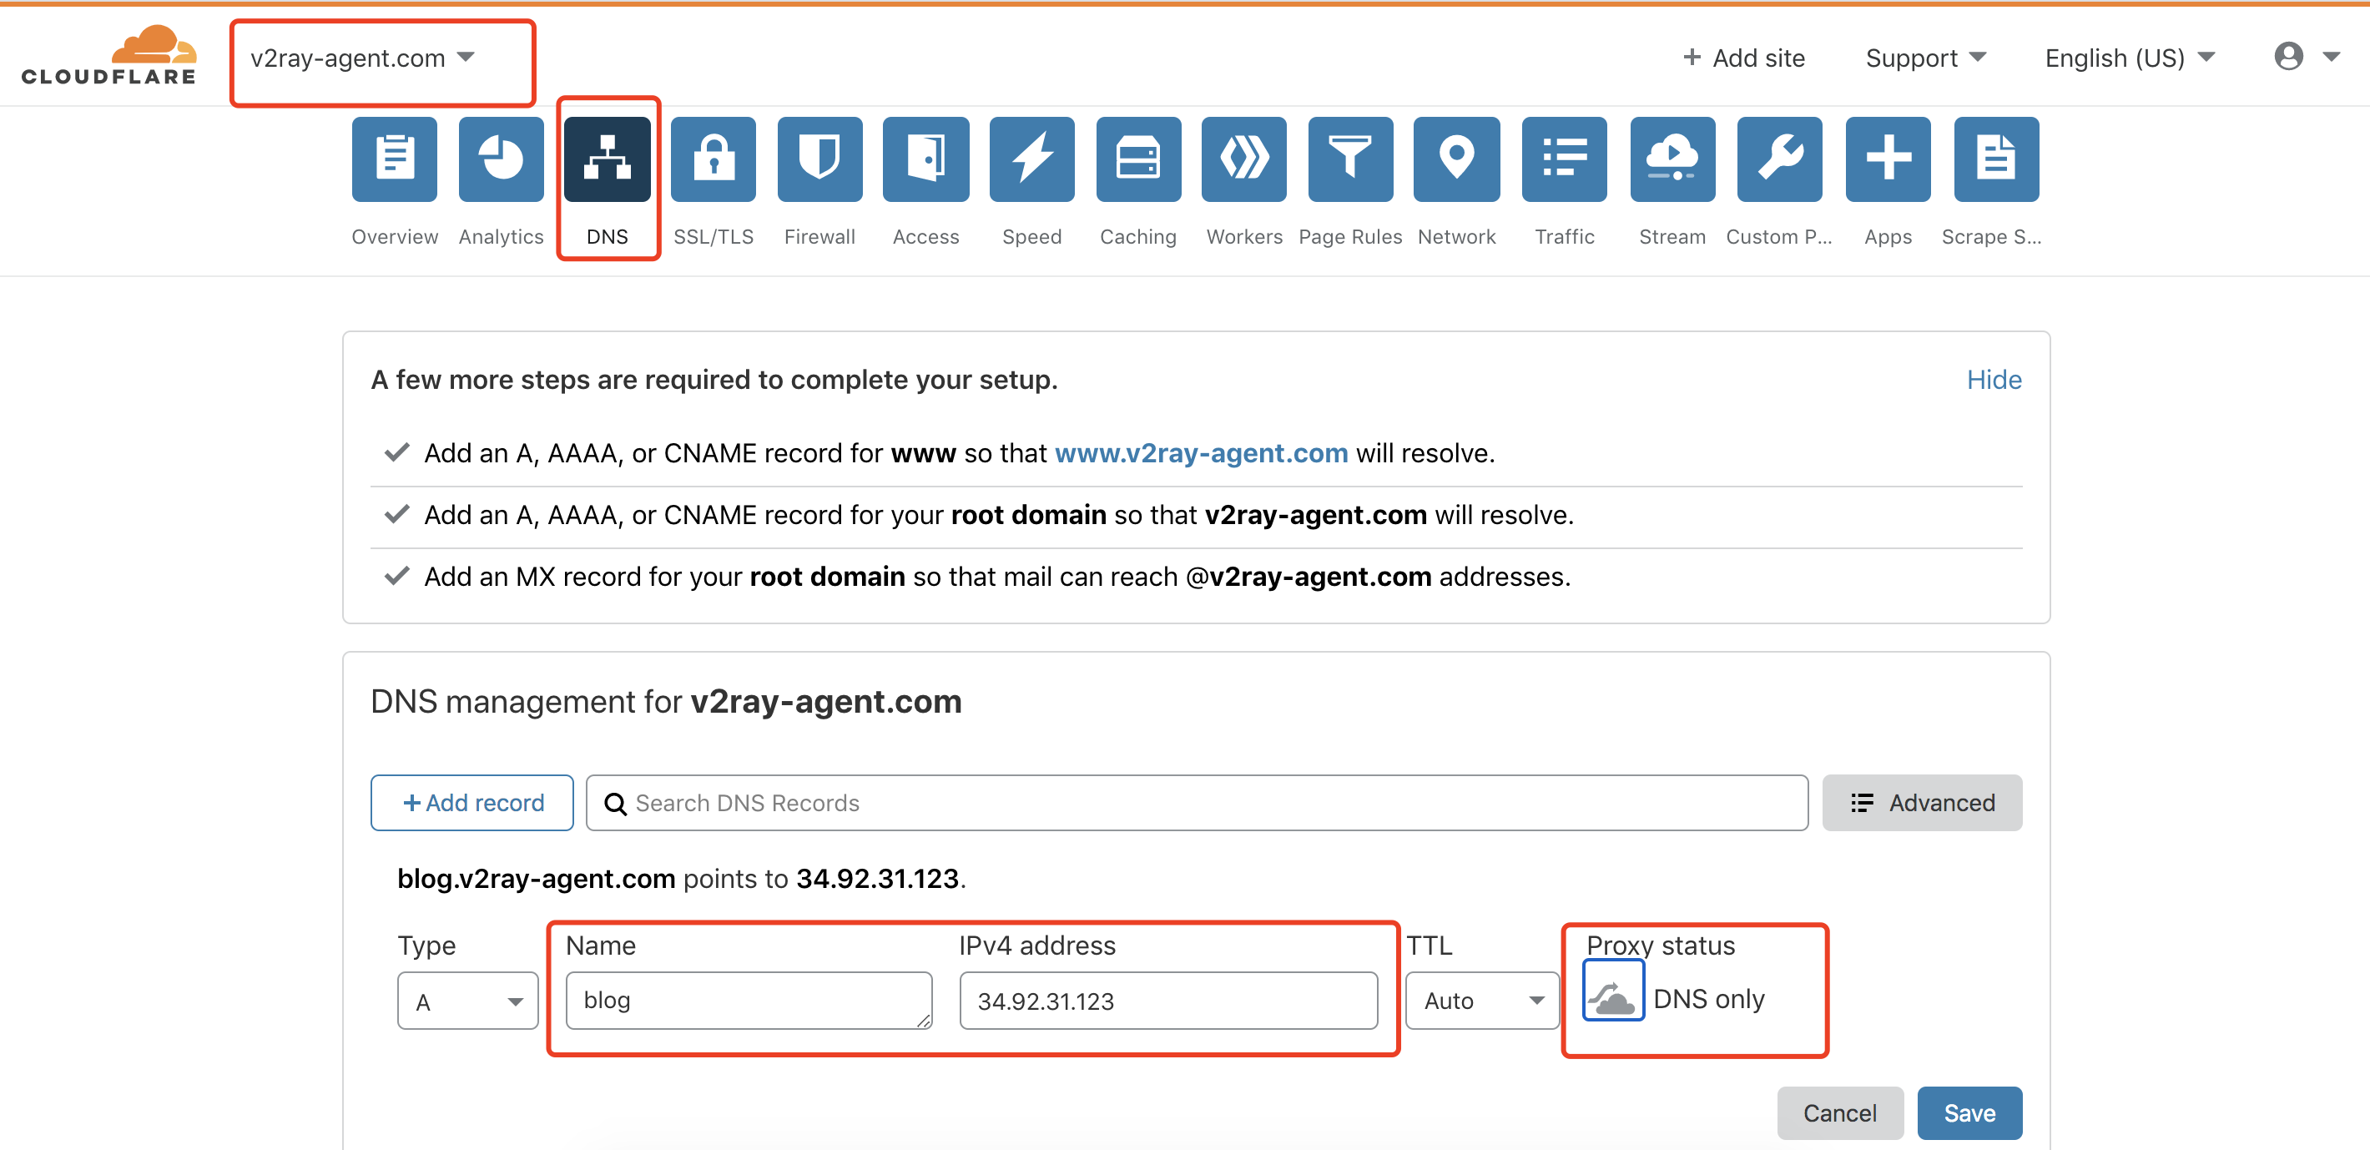Open the Network location pin icon
The image size is (2370, 1150).
pos(1456,159)
